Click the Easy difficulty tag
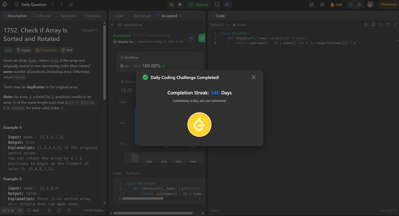 [x=8, y=50]
